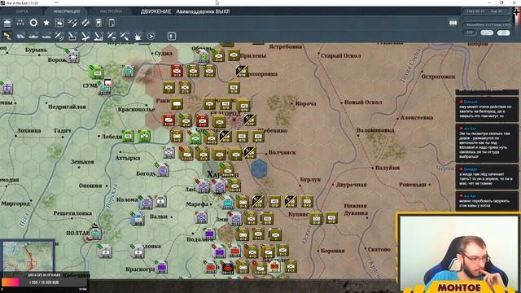Select the green HQ unit at Лебедин
The height and width of the screenshot is (293, 521).
coord(128,136)
